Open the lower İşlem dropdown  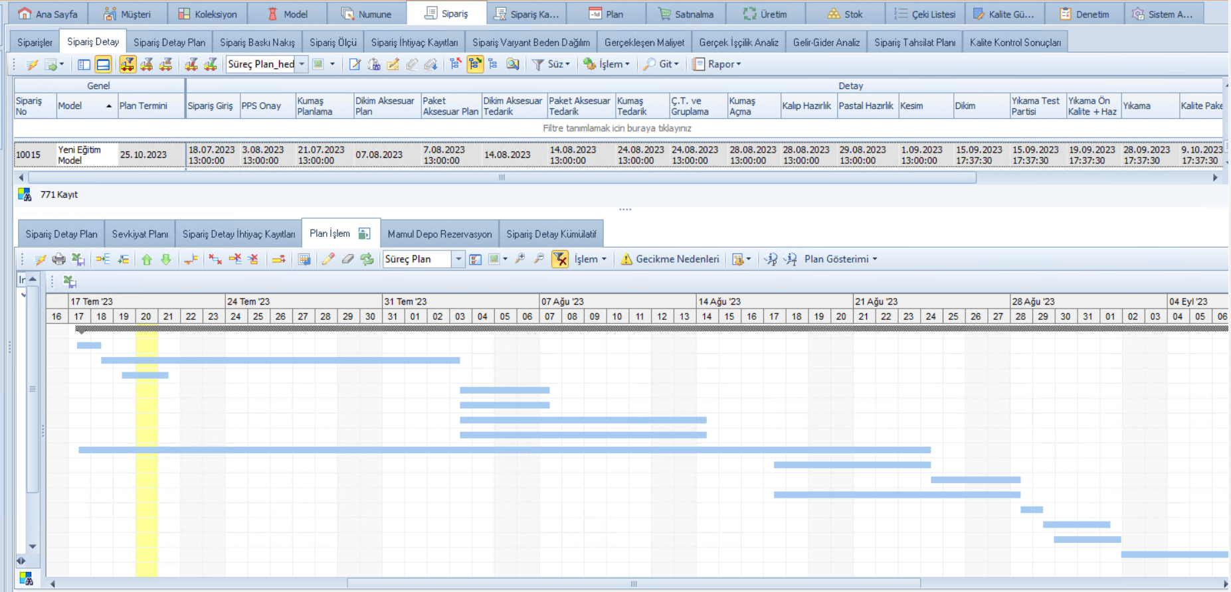590,259
